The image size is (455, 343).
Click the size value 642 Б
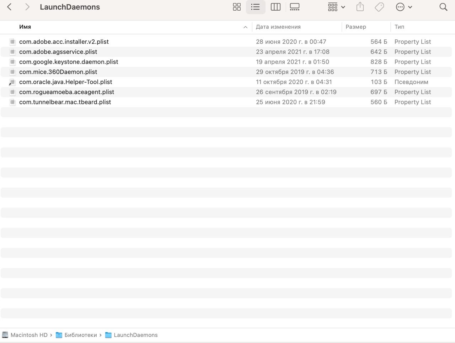click(379, 52)
